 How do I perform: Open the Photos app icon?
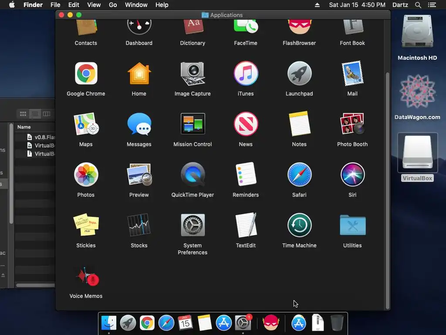tap(86, 174)
